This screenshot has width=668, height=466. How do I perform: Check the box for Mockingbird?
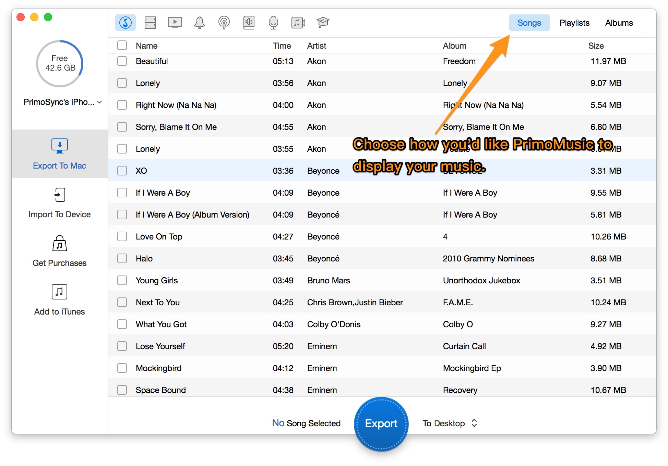point(122,368)
